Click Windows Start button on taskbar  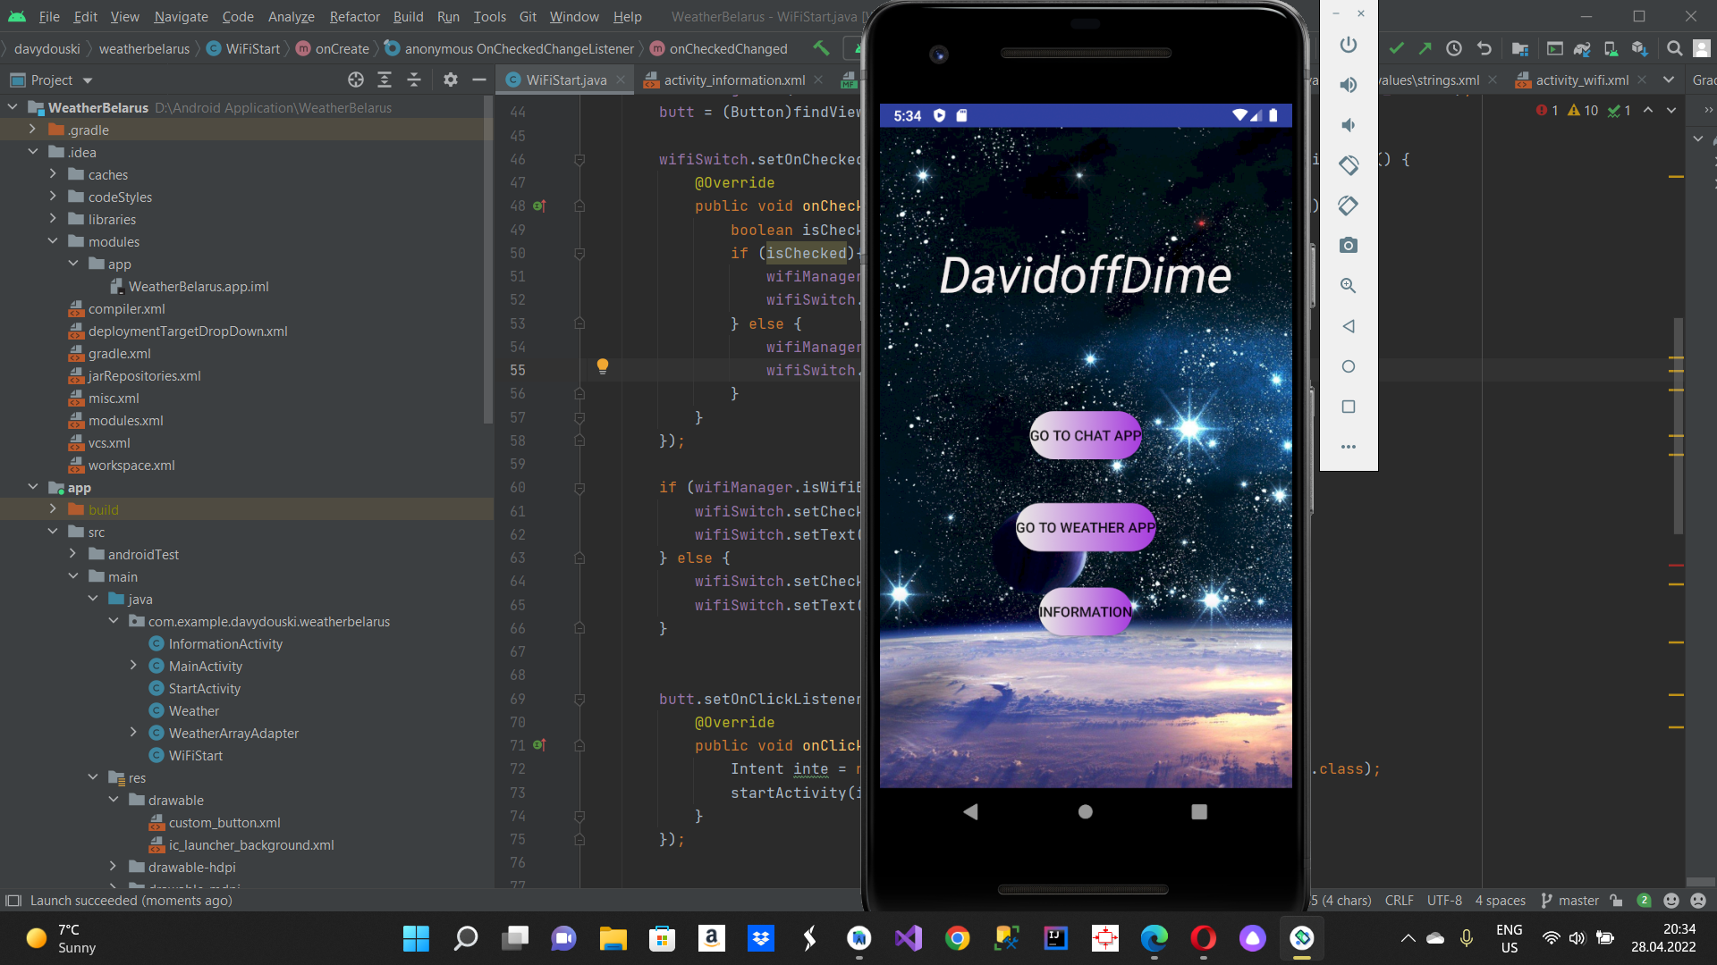pos(417,938)
